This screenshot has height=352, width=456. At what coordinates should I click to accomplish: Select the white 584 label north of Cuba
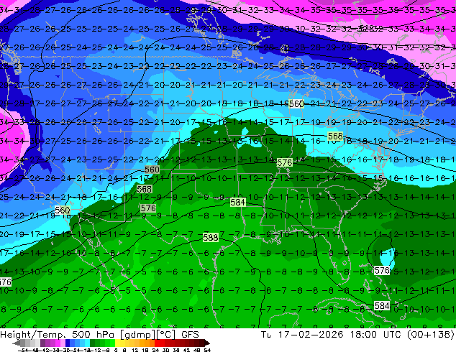(x=382, y=305)
